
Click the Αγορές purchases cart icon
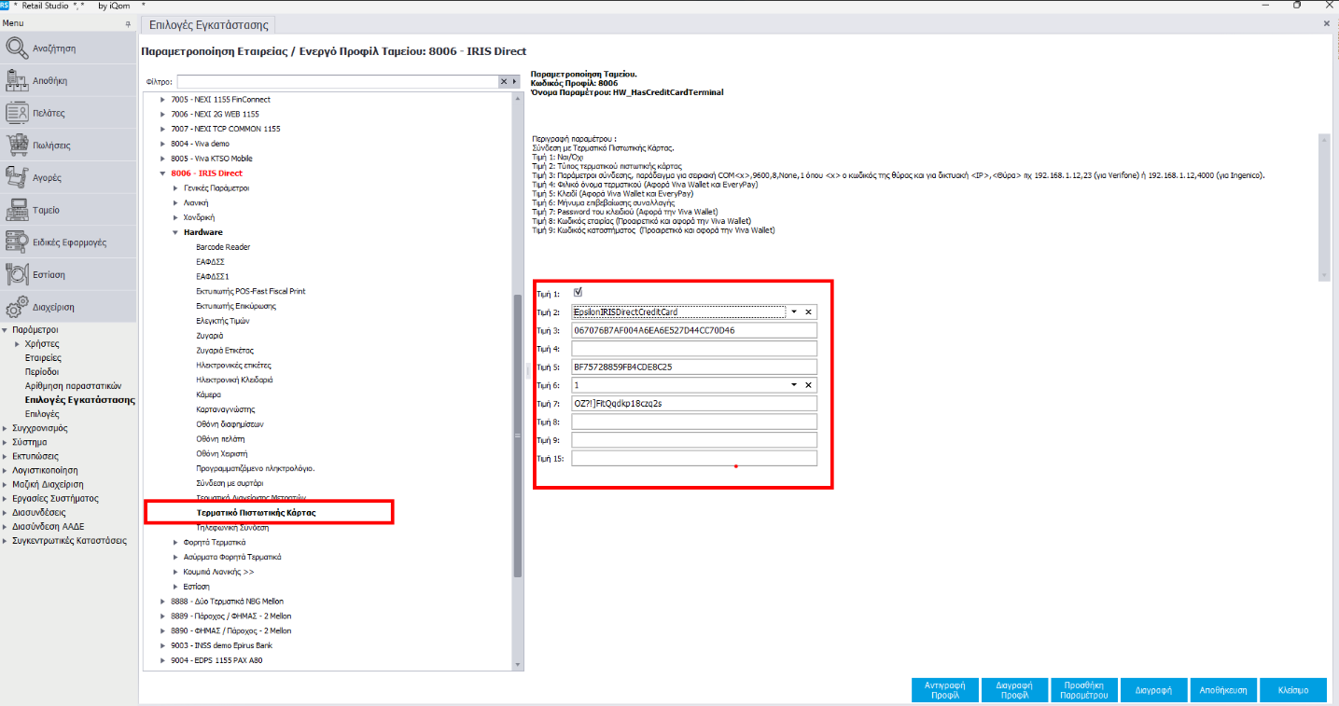point(18,177)
